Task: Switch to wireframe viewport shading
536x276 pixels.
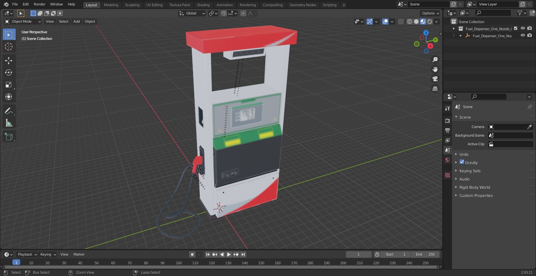Action: [x=410, y=22]
